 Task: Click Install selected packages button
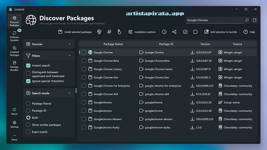pos(75,32)
